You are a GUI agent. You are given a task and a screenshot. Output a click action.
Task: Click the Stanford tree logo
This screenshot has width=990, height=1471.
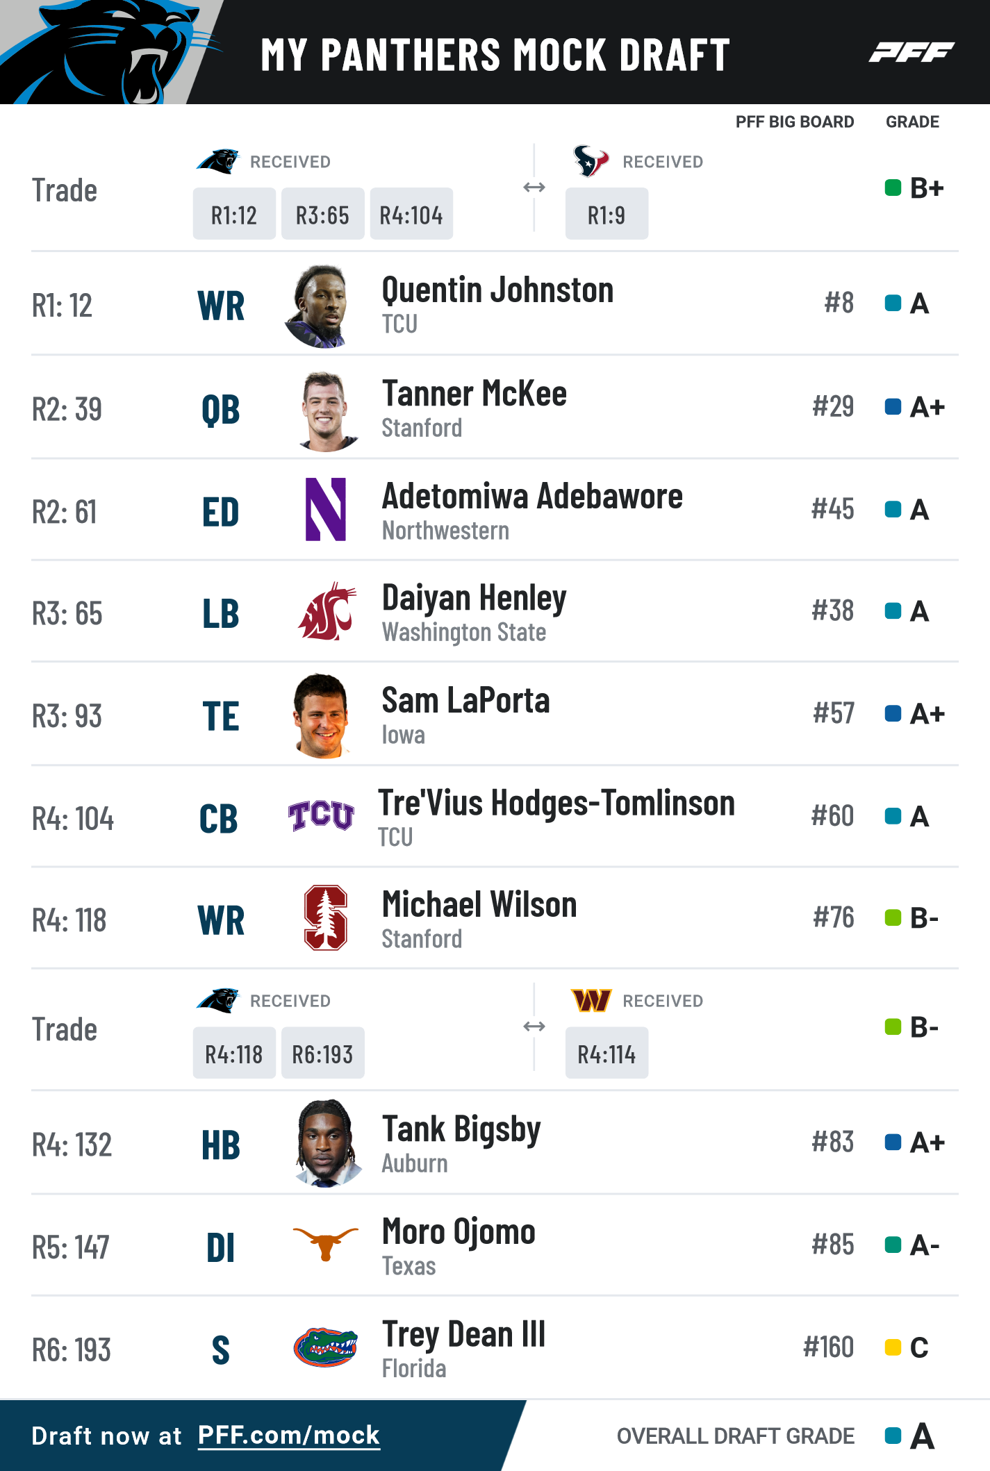point(326,917)
